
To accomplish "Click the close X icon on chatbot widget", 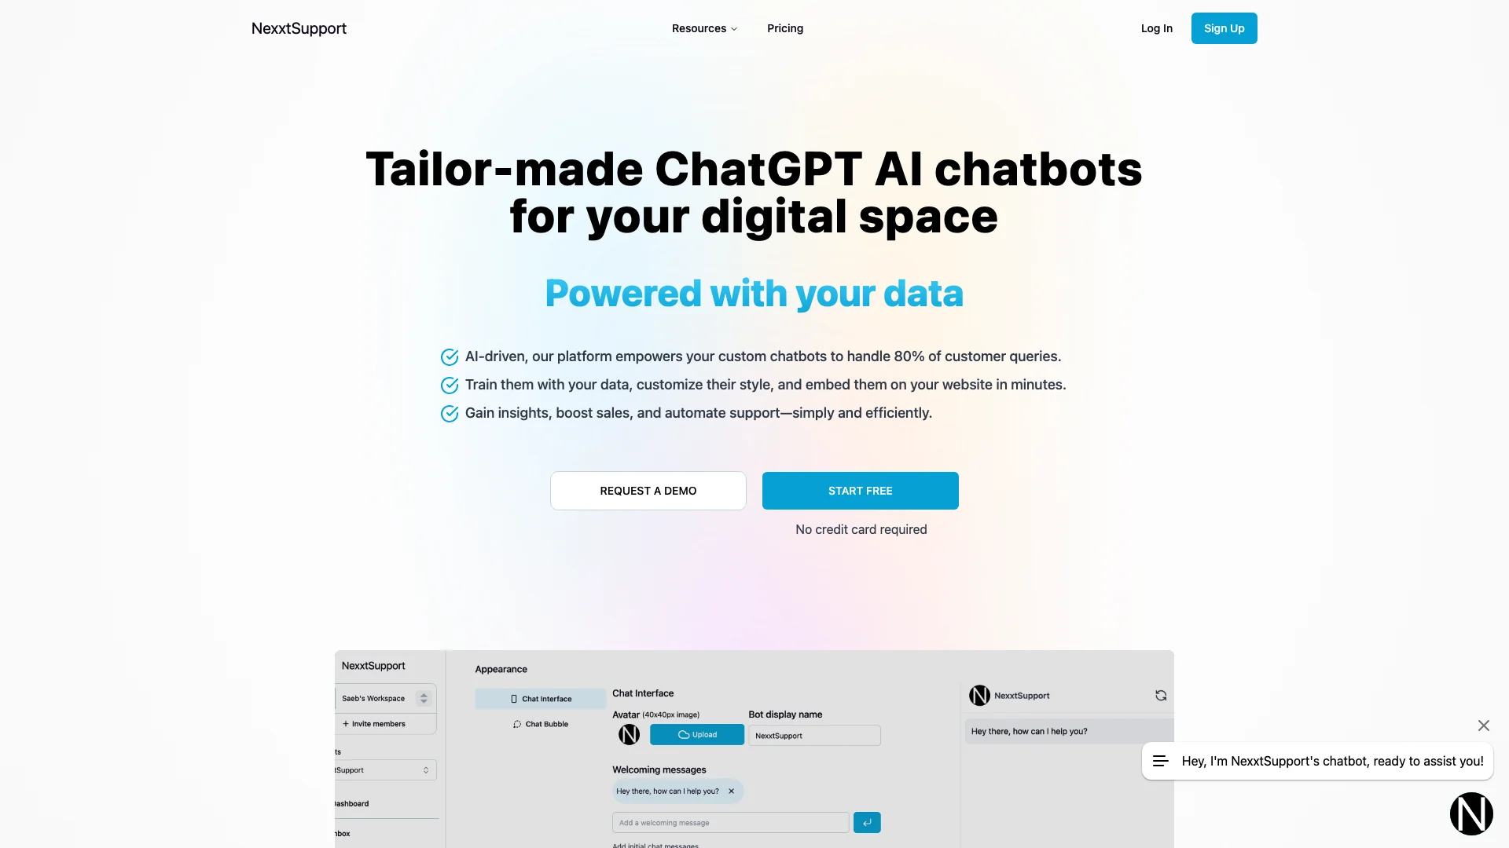I will pos(1484,726).
